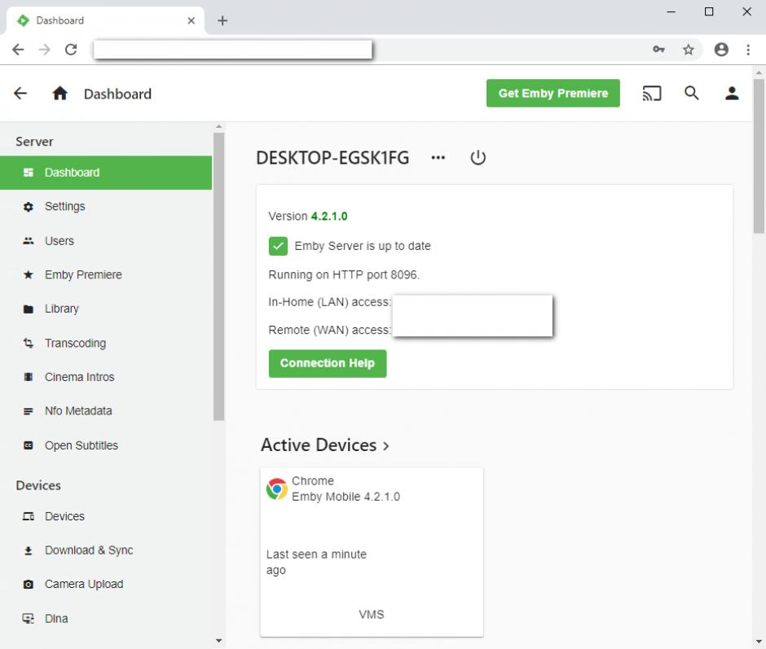Open a new browser tab
The height and width of the screenshot is (649, 766).
click(x=222, y=20)
